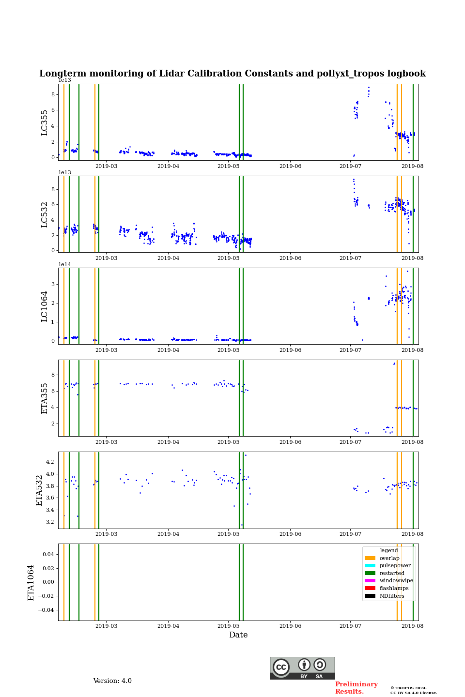Select the ETA532 y-axis label
Image resolution: width=465 pixels, height=697 pixels.
point(39,490)
